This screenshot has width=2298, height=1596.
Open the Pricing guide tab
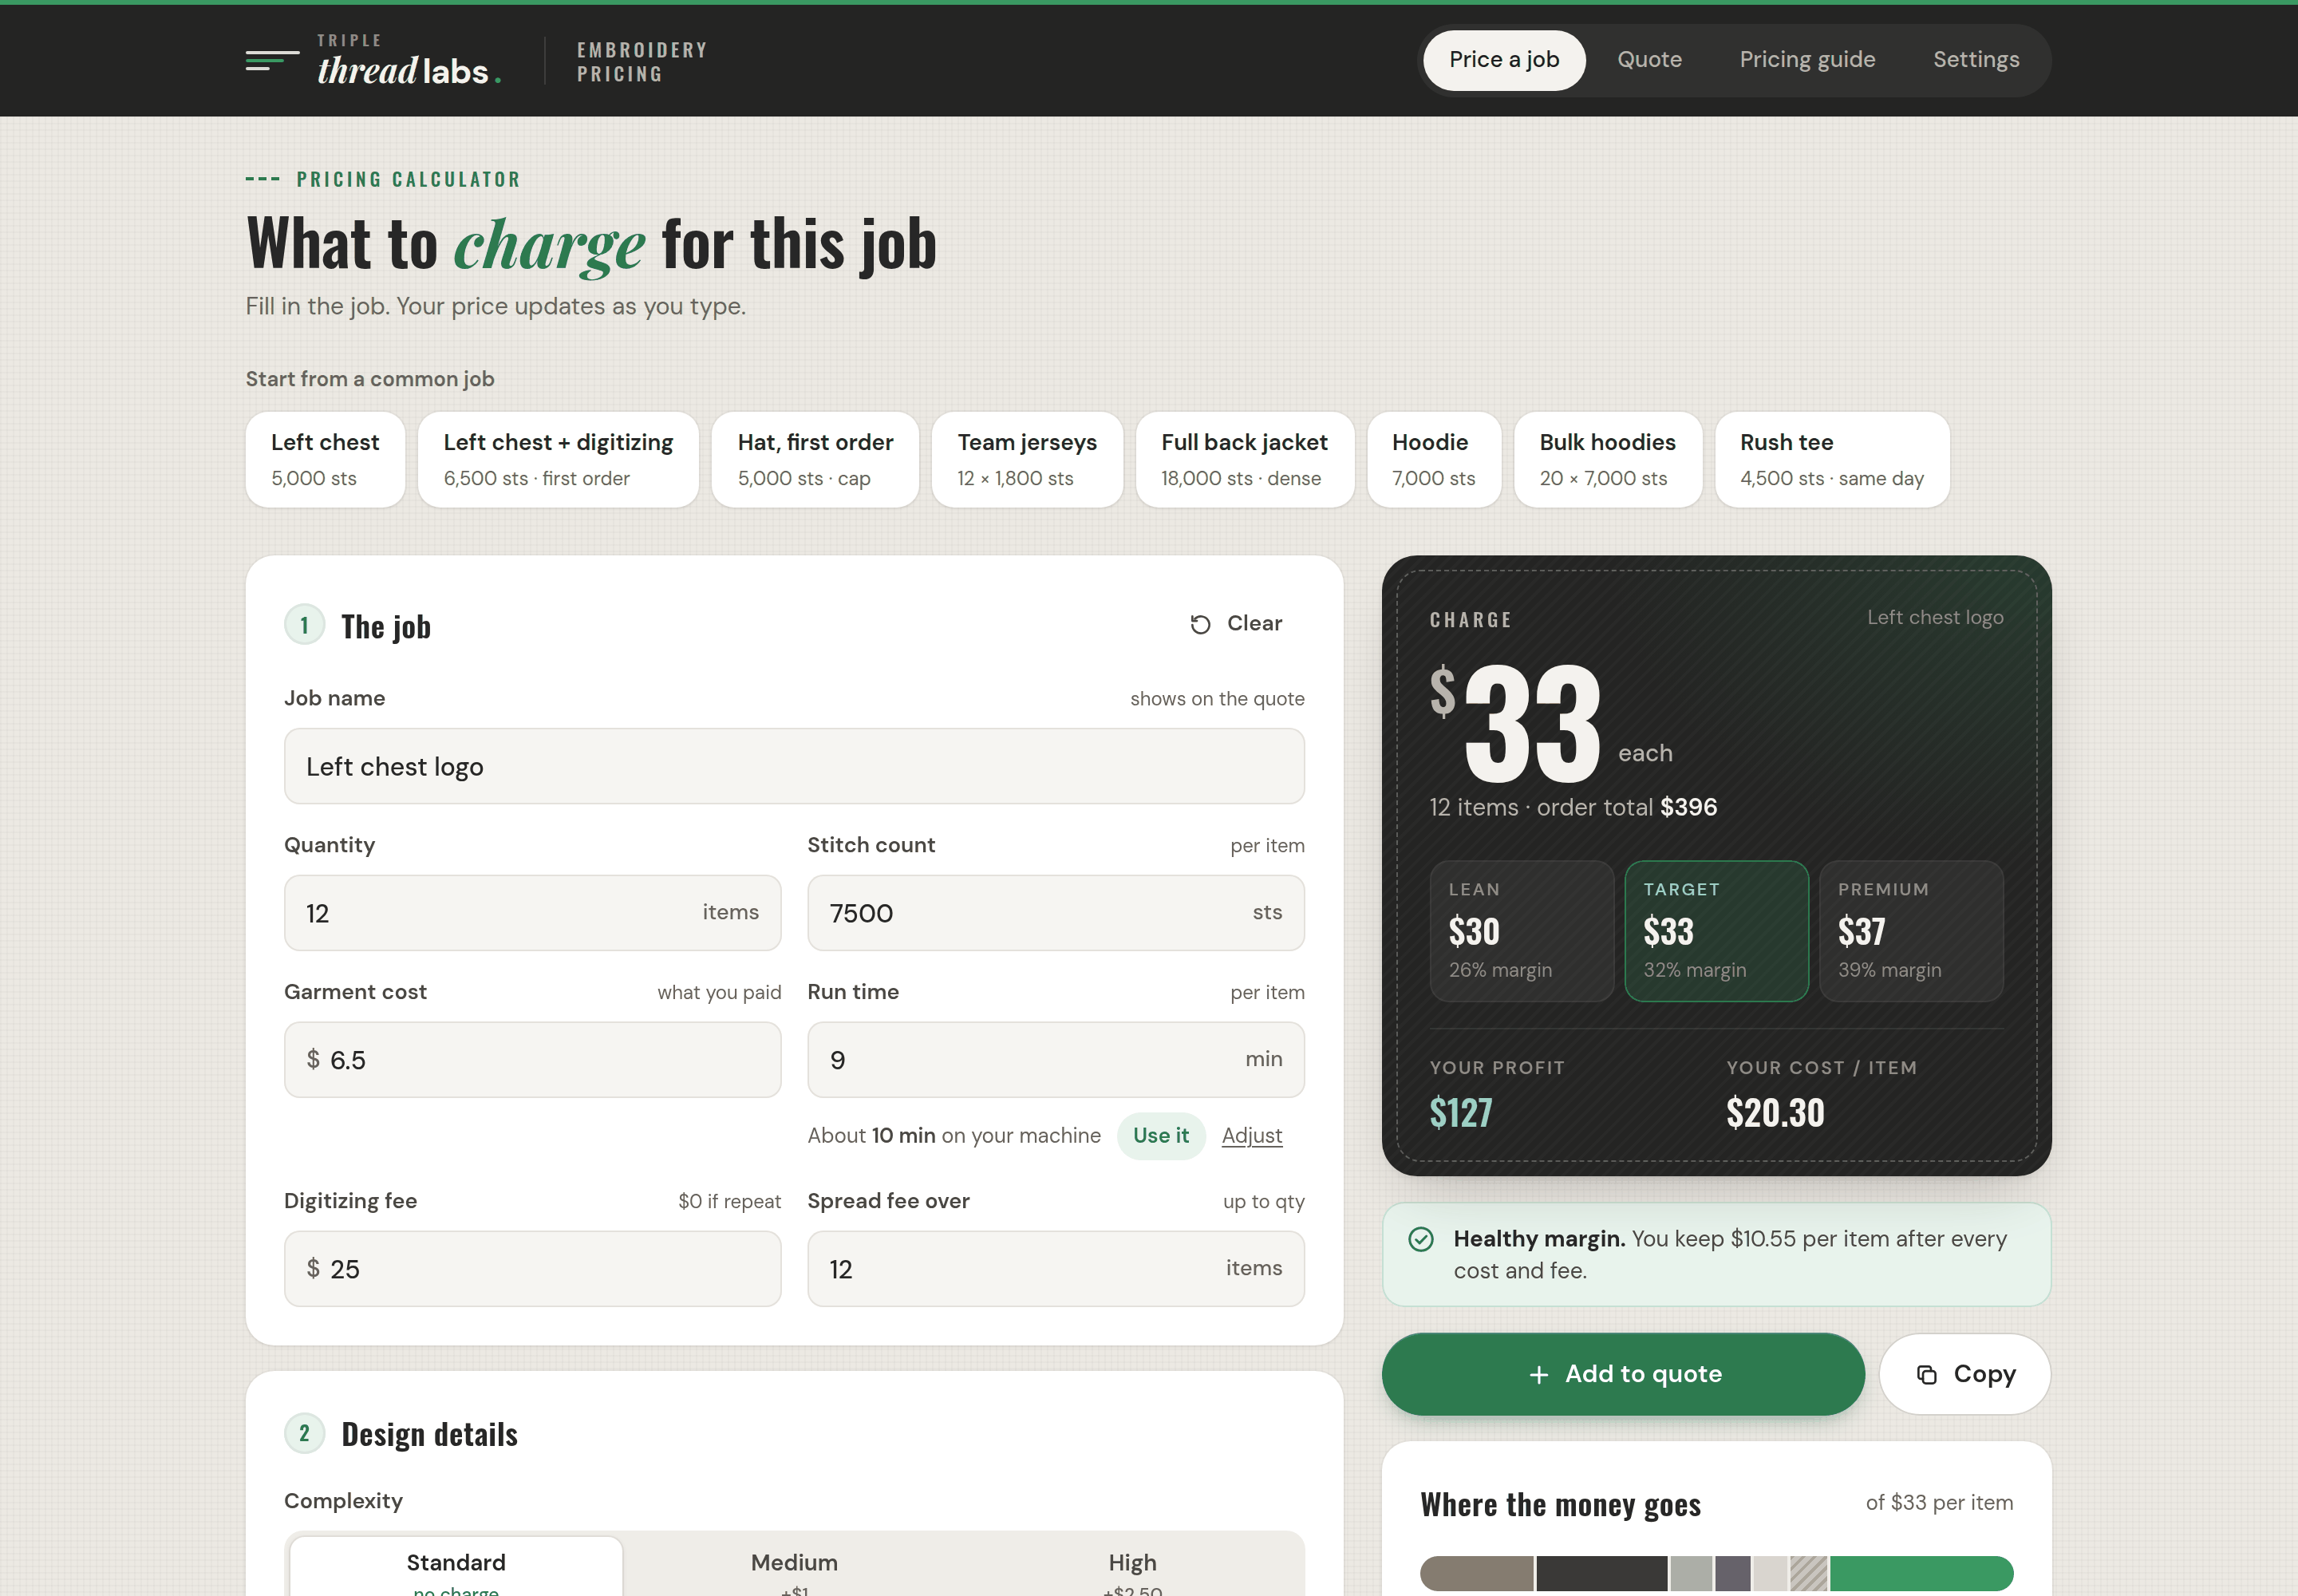click(1807, 60)
